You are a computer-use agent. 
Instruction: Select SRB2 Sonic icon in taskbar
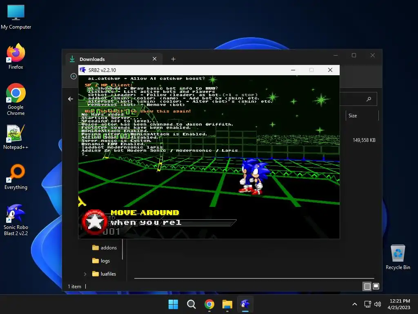[x=245, y=304]
